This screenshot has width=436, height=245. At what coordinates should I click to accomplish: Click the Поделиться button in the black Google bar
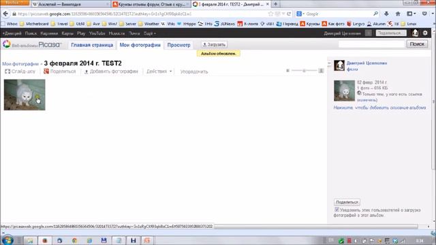click(391, 33)
